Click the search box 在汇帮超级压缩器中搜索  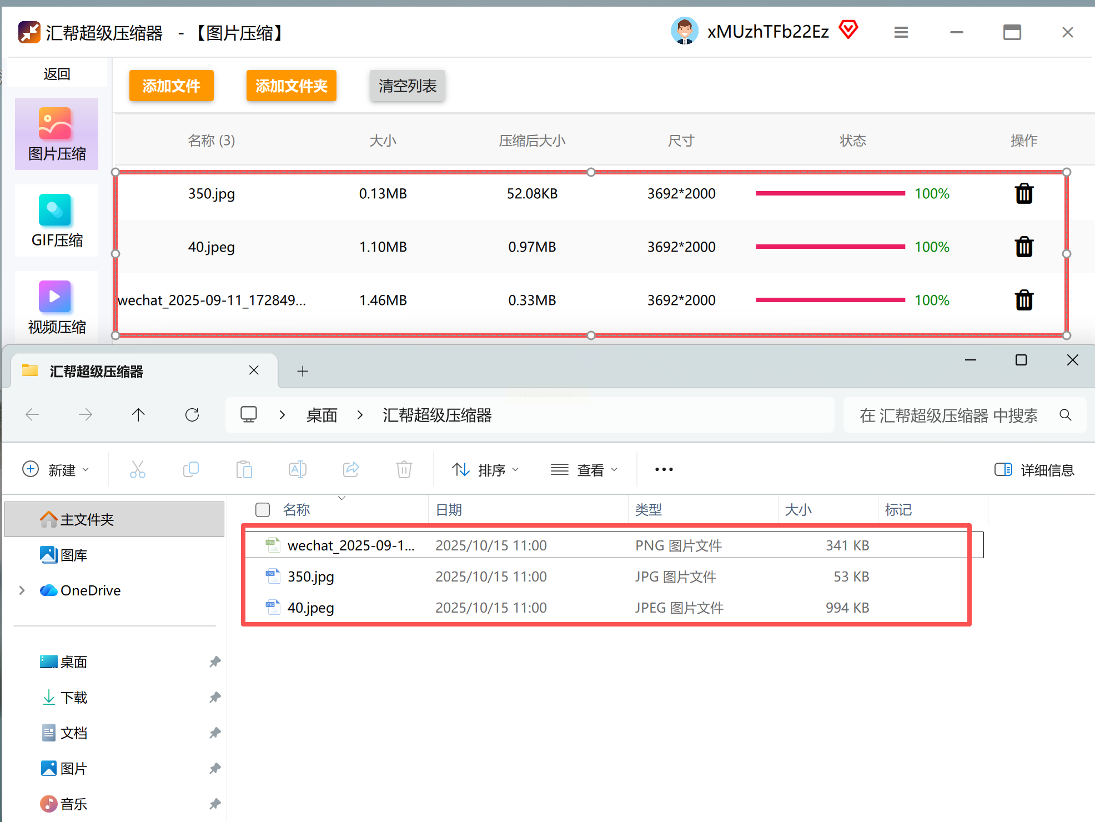coord(948,415)
